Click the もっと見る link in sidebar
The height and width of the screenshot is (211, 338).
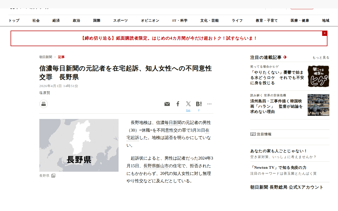click(321, 57)
